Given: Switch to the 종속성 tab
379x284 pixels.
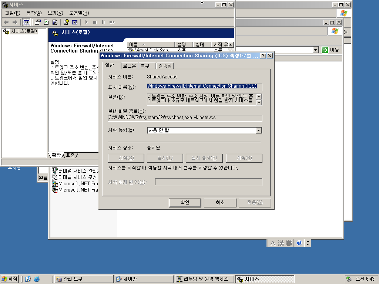Looking at the screenshot, I should pyautogui.click(x=165, y=66).
